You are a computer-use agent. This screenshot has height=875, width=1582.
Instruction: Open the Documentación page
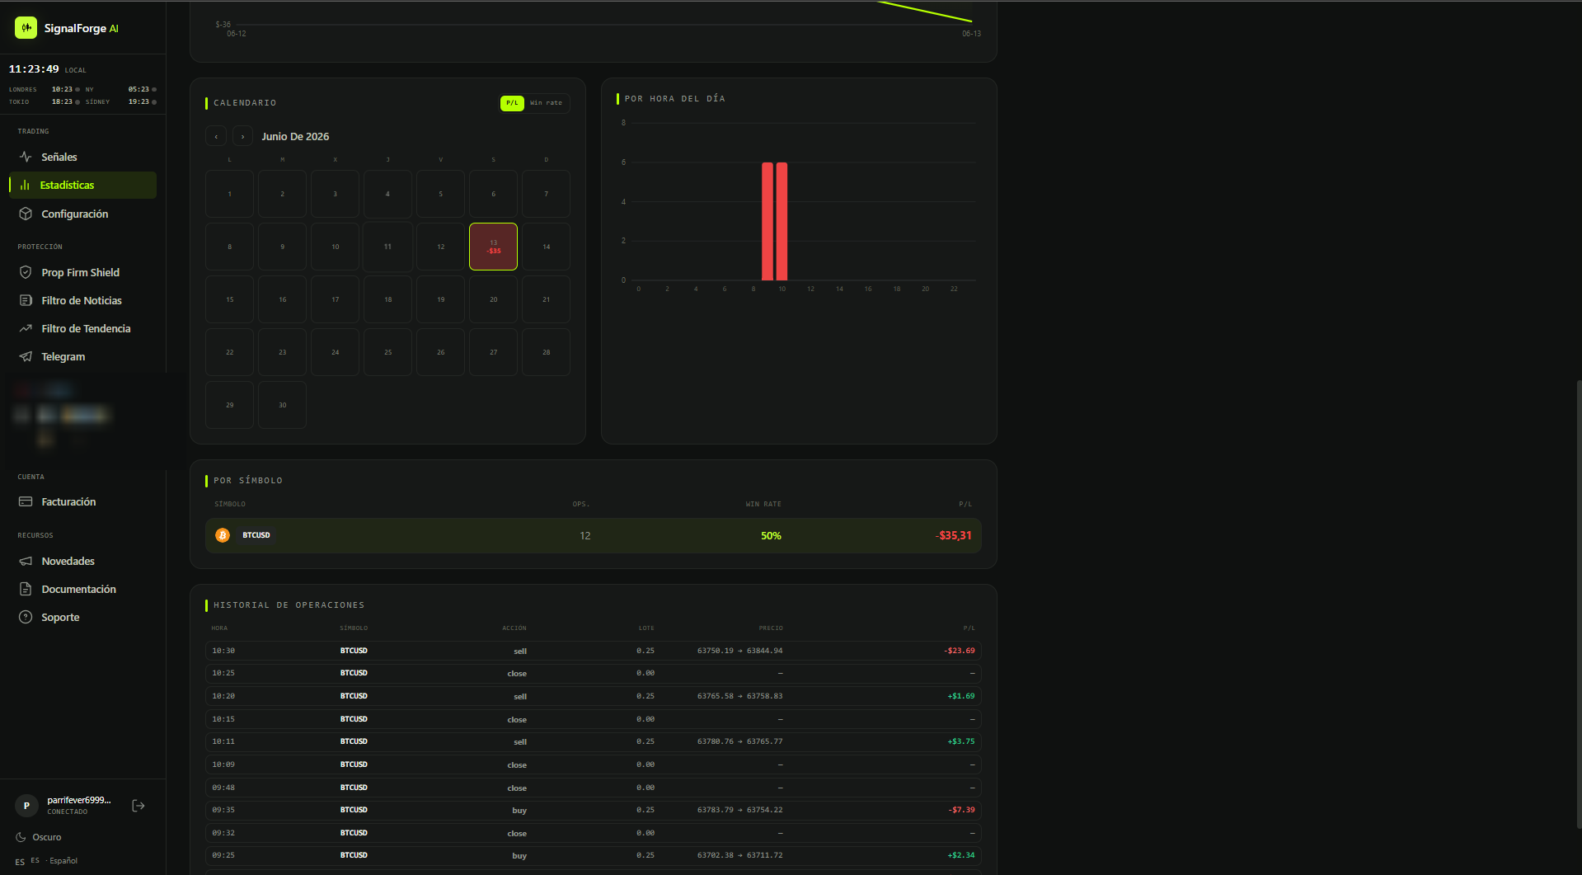[82, 589]
